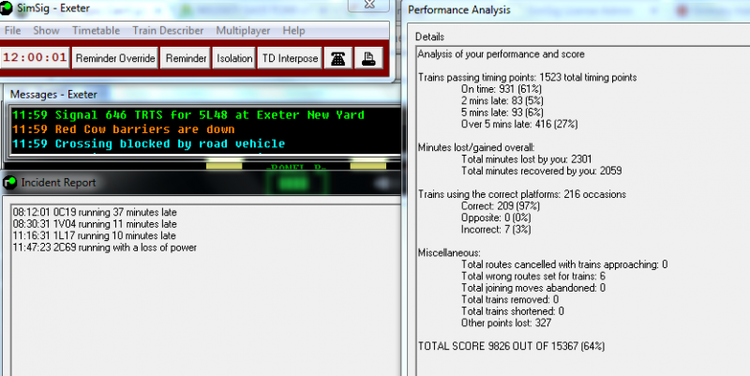Open the Multiplayer menu

(243, 31)
